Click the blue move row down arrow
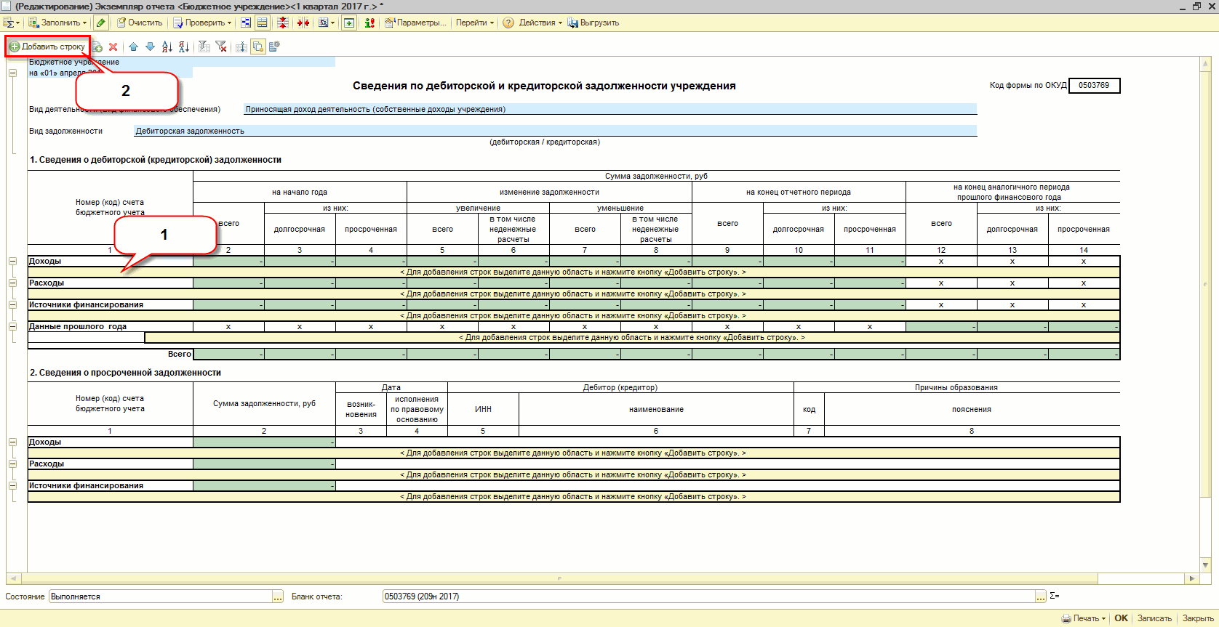1219x627 pixels. pyautogui.click(x=150, y=46)
